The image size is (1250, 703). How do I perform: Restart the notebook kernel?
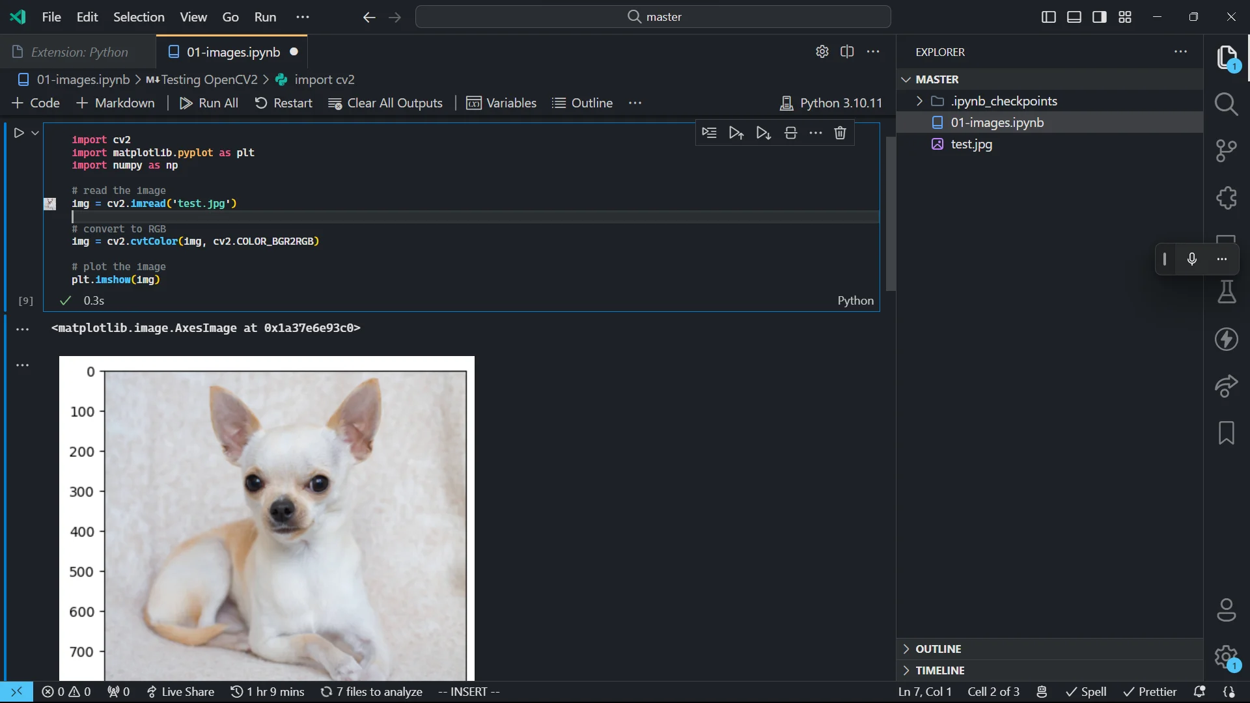click(x=284, y=103)
